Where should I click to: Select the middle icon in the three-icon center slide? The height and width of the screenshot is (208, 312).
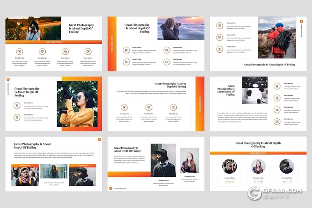click(149, 107)
